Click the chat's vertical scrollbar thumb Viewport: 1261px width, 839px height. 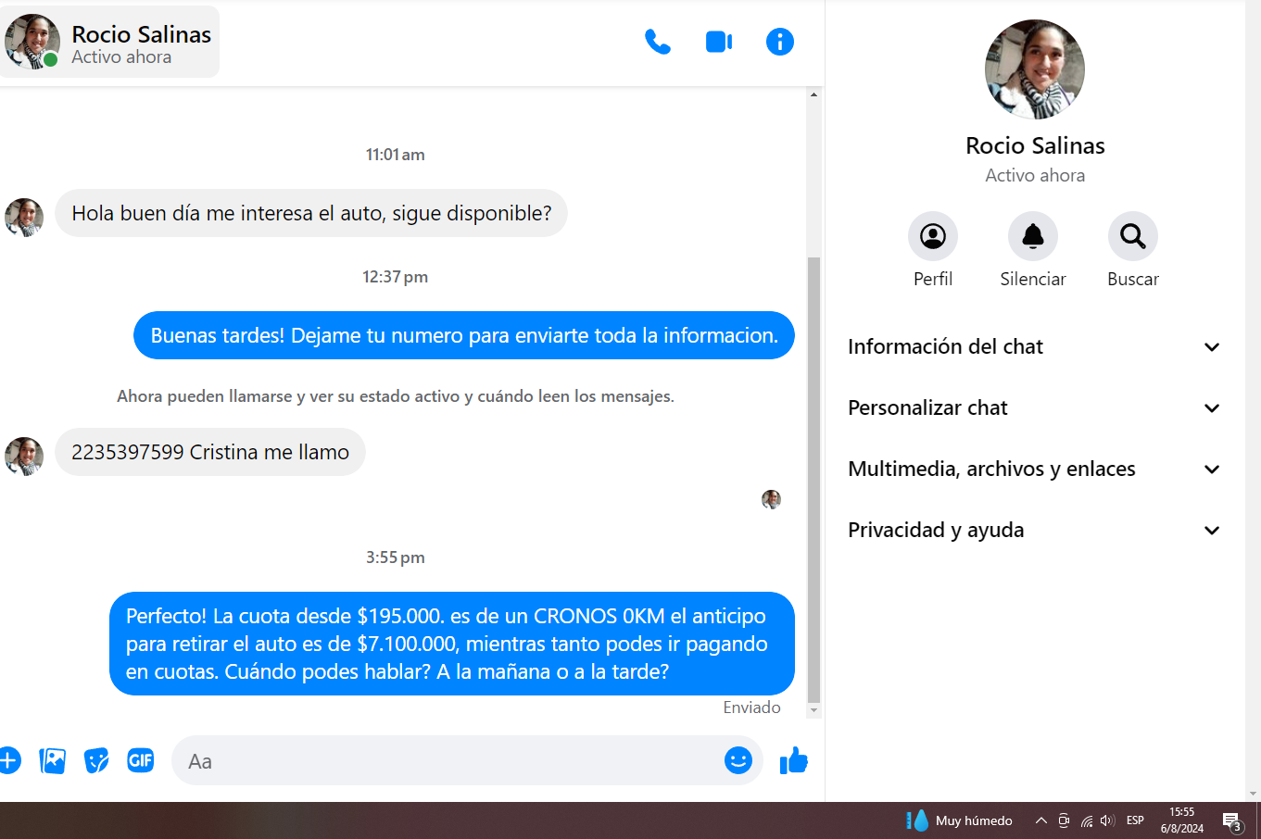coord(813,477)
